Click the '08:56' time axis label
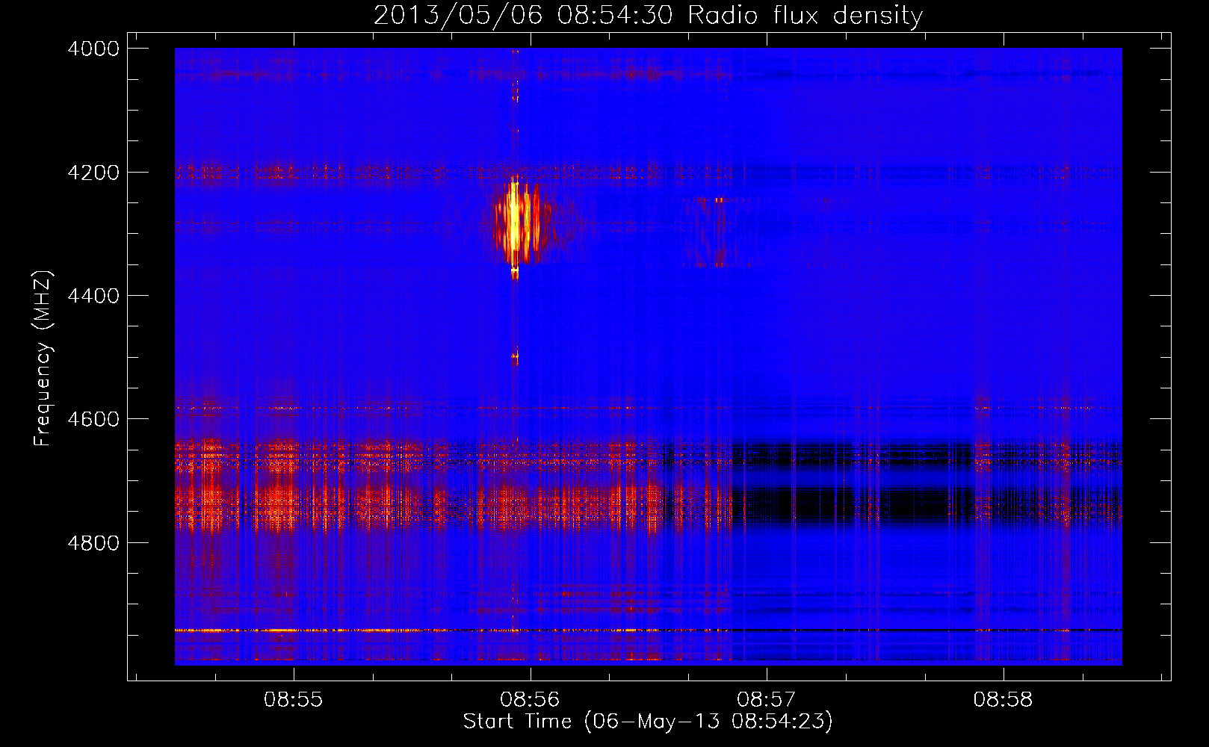 pyautogui.click(x=531, y=699)
